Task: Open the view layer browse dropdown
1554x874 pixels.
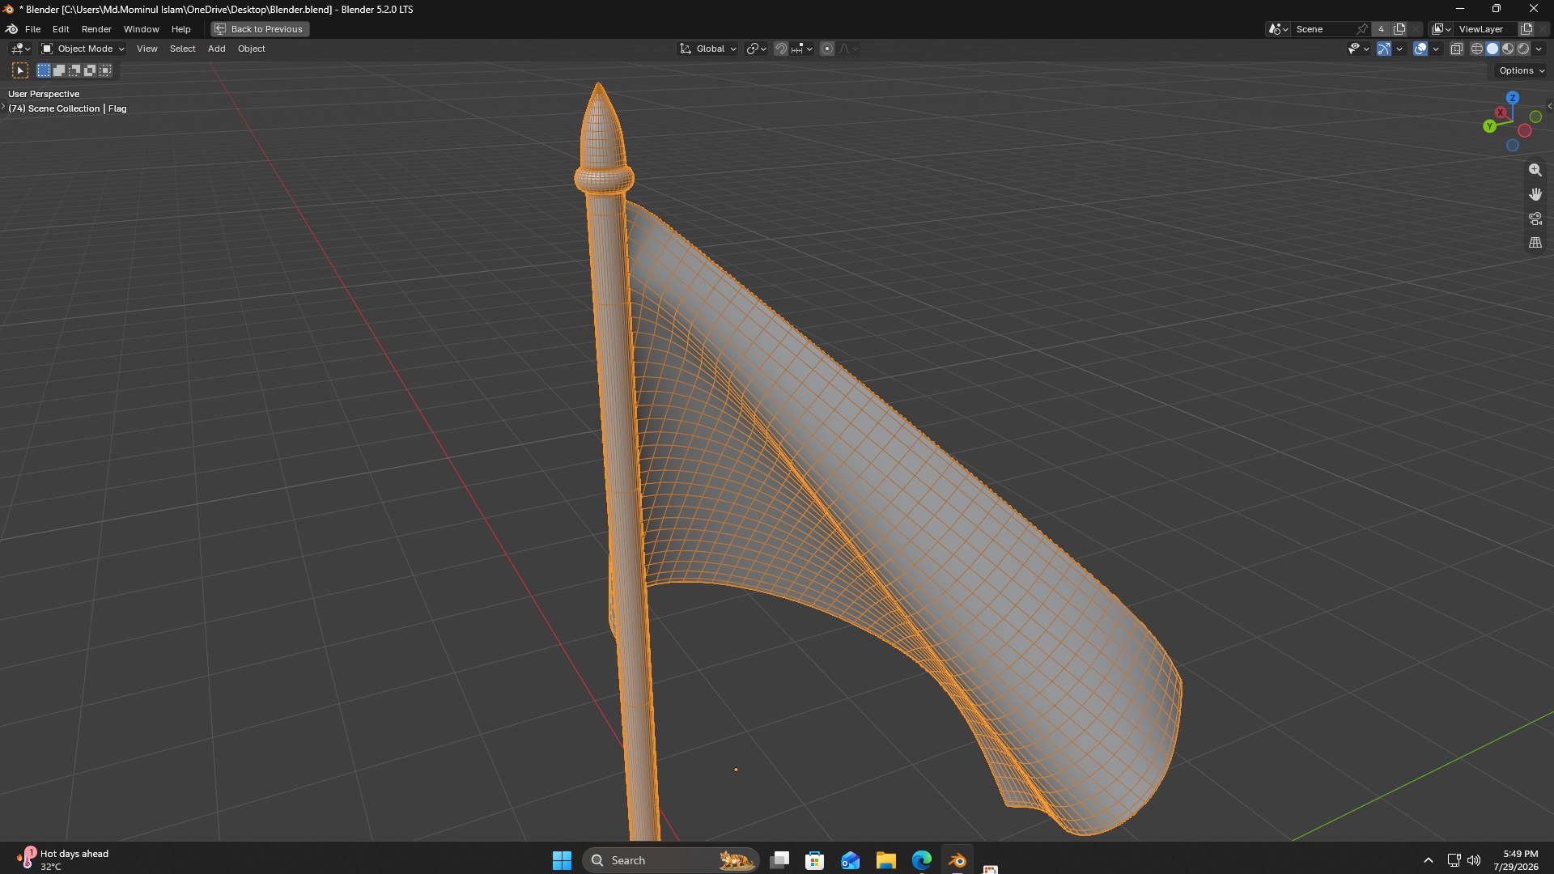Action: [x=1441, y=29]
